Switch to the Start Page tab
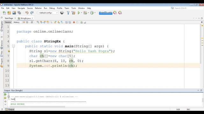 point(9,18)
